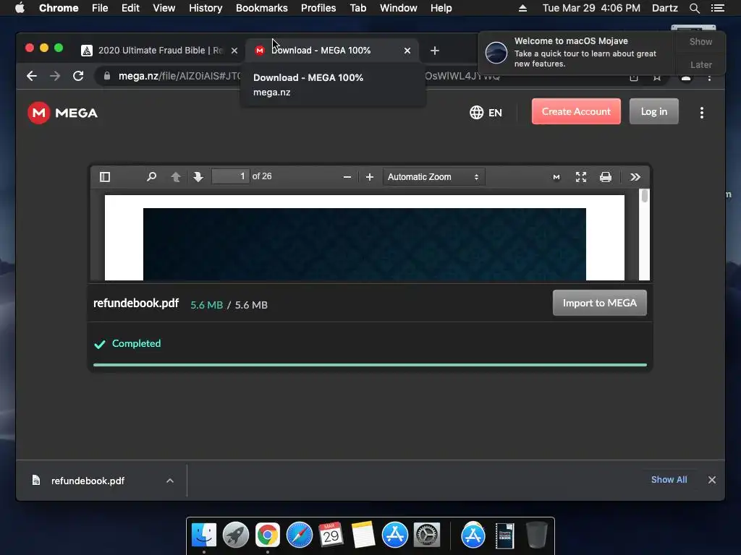Viewport: 741px width, 555px height.
Task: Zoom in with the plus button
Action: point(370,177)
